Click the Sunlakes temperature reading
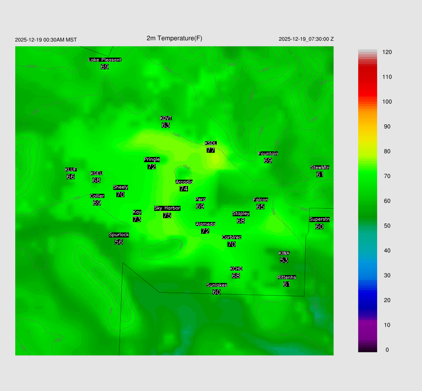The height and width of the screenshot is (391, 422). point(216,292)
